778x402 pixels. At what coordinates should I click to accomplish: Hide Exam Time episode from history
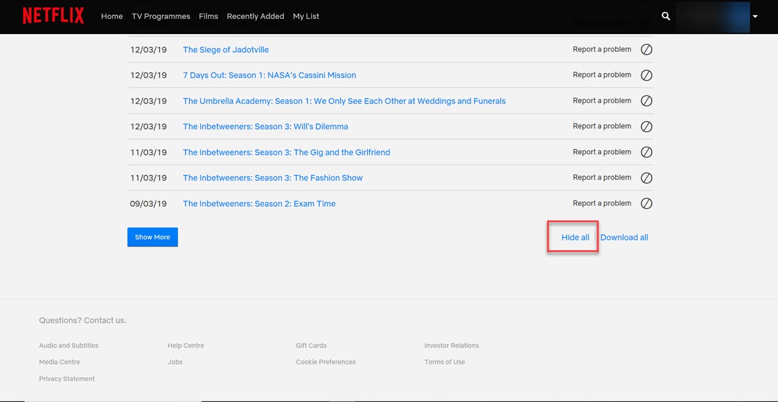pyautogui.click(x=647, y=203)
